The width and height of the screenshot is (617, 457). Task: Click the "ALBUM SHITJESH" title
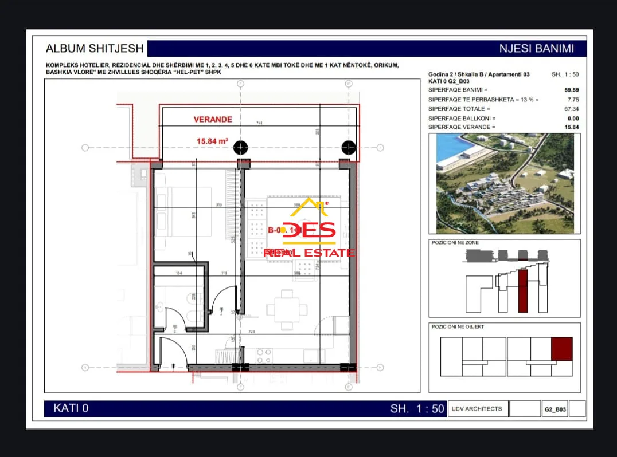[x=95, y=48]
